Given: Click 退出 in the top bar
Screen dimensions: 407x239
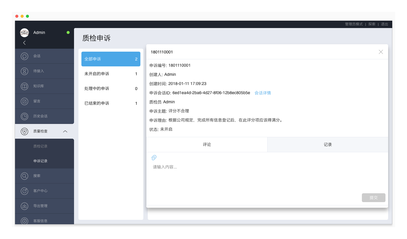Looking at the screenshot, I should [385, 24].
